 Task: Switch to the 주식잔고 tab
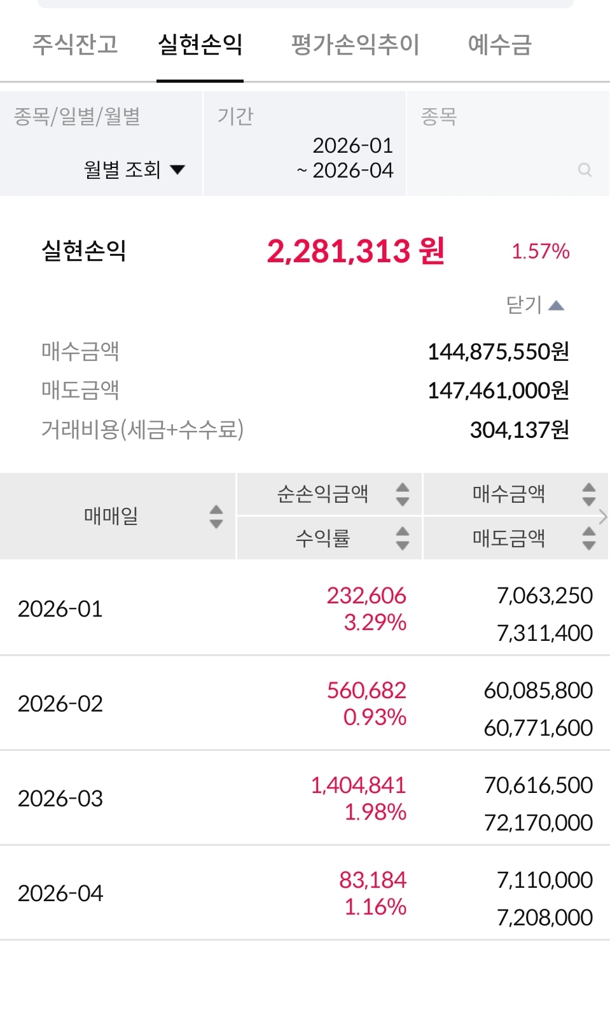tap(75, 45)
